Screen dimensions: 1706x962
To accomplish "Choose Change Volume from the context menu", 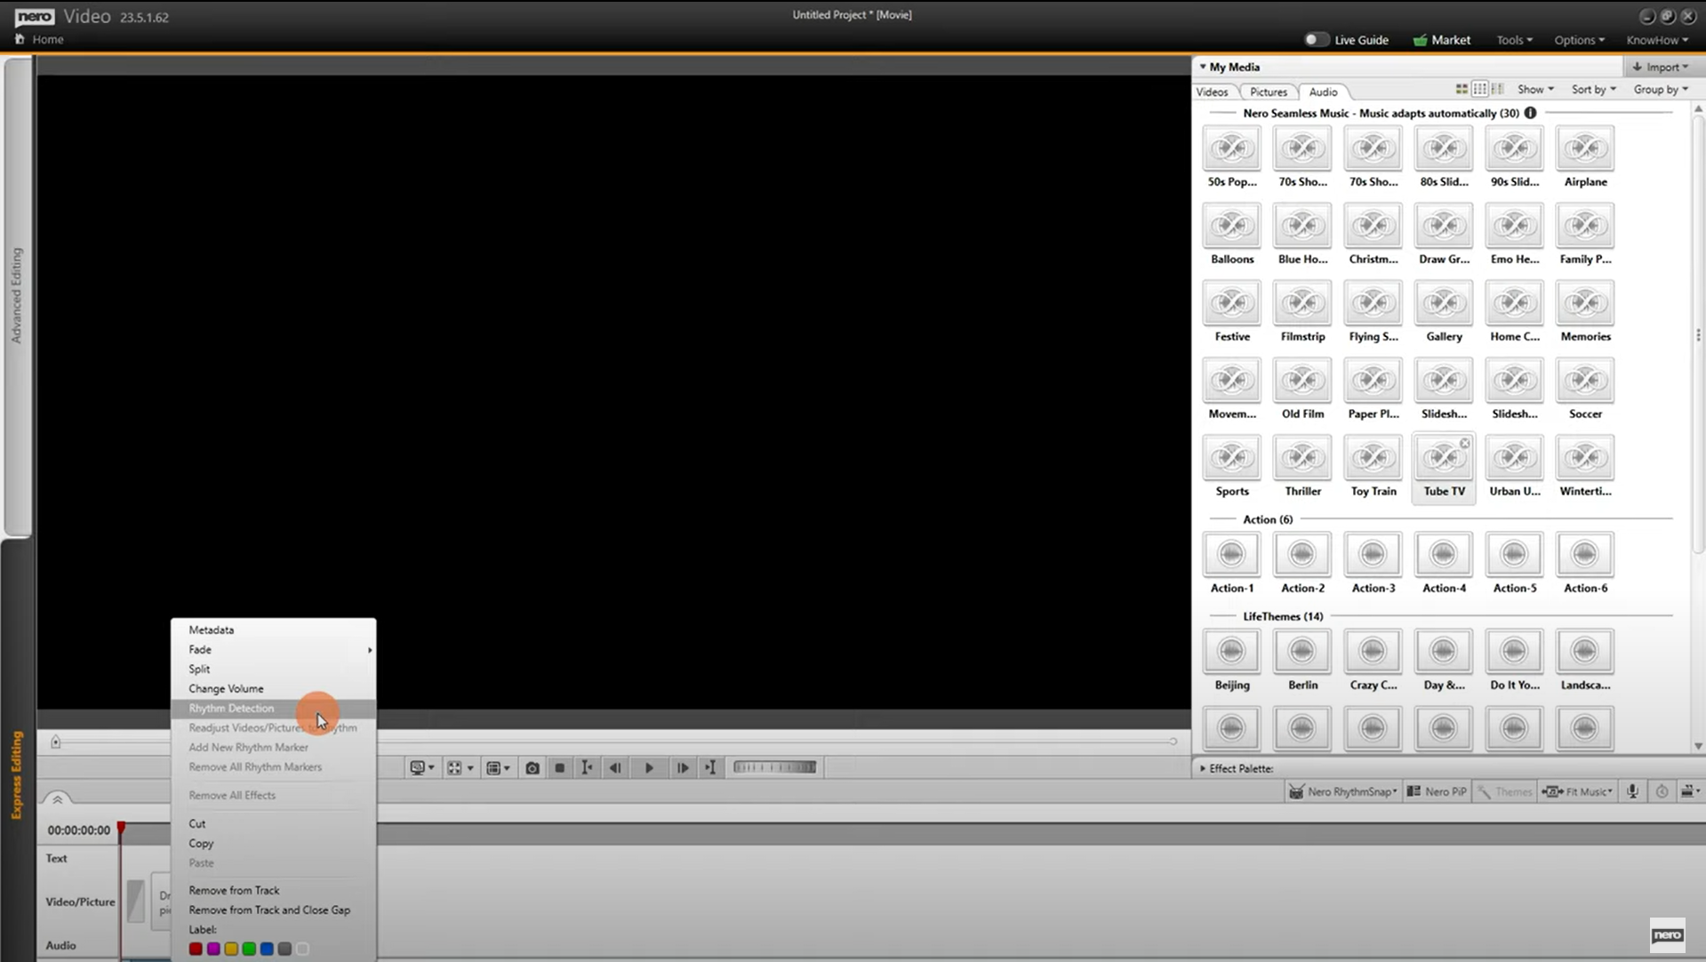I will tap(273, 688).
